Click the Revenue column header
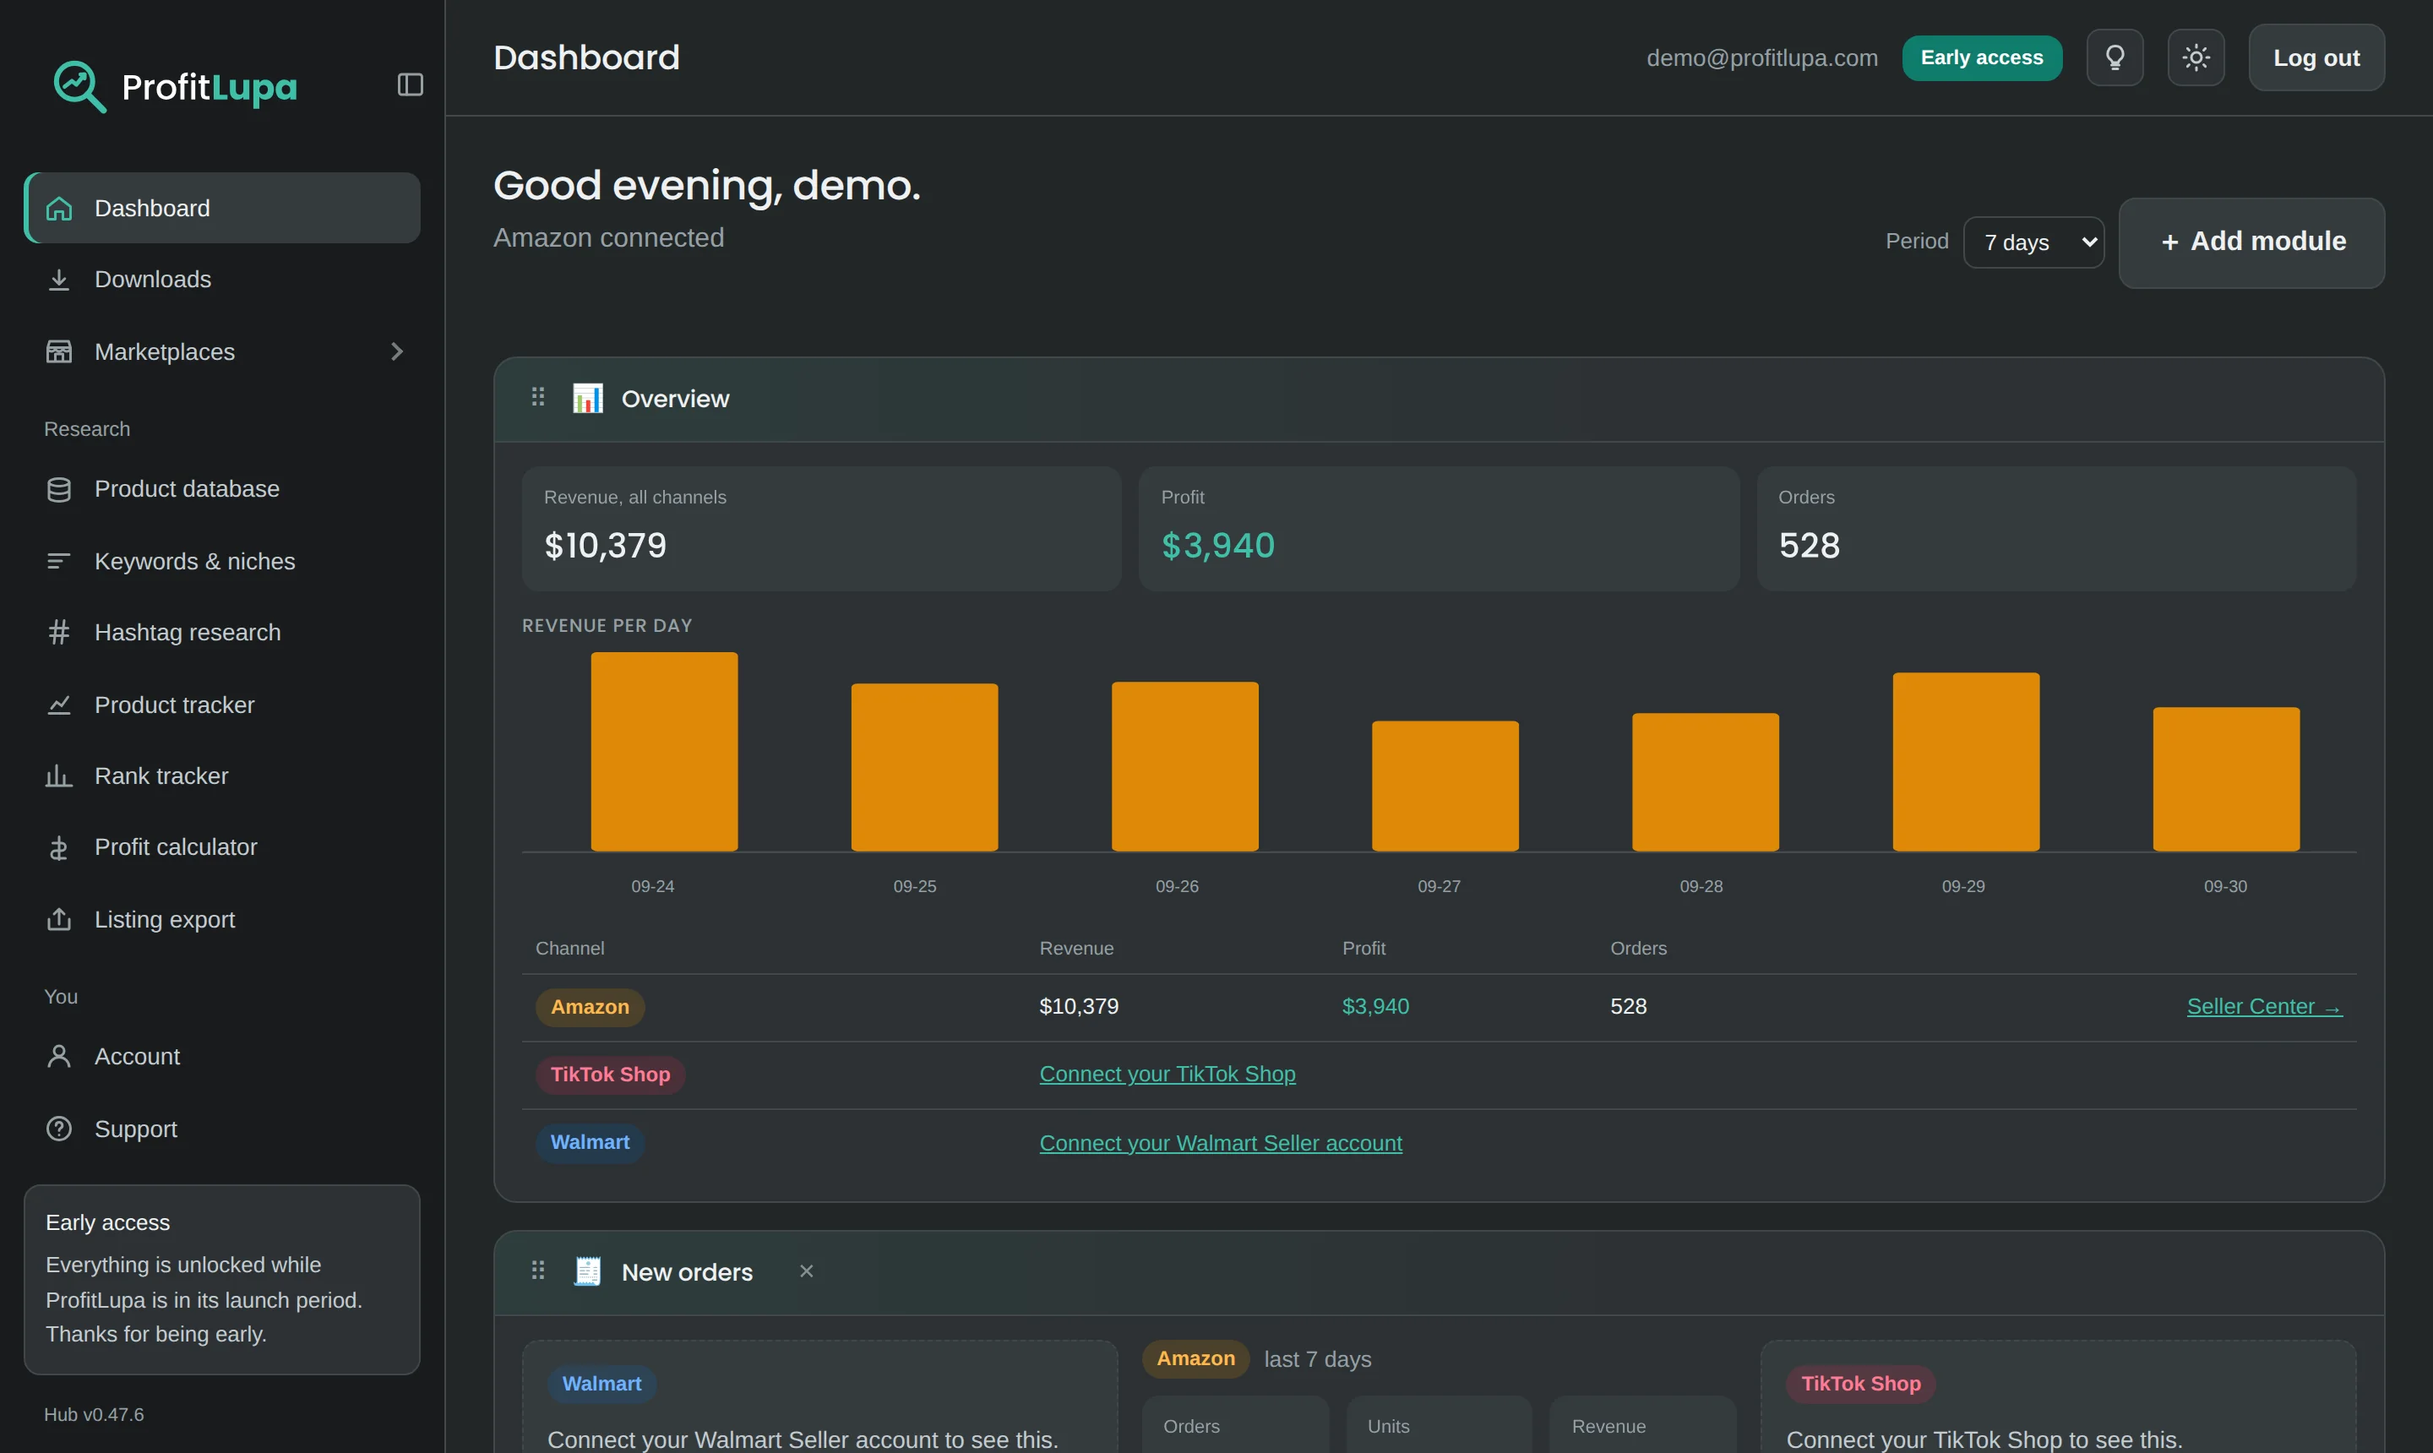 pos(1076,949)
